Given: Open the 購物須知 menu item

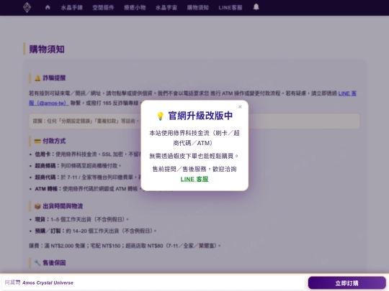Looking at the screenshot, I should pos(197,8).
